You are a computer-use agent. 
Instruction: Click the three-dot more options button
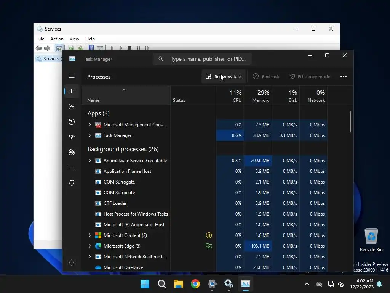click(344, 76)
